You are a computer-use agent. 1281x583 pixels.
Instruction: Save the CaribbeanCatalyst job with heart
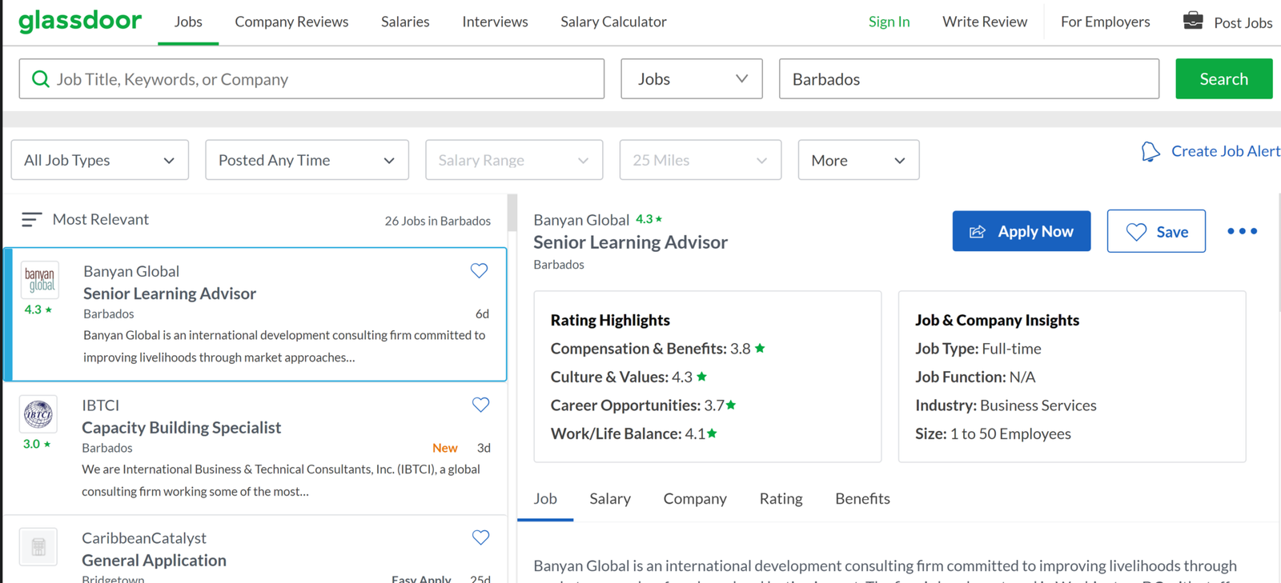[x=480, y=537]
